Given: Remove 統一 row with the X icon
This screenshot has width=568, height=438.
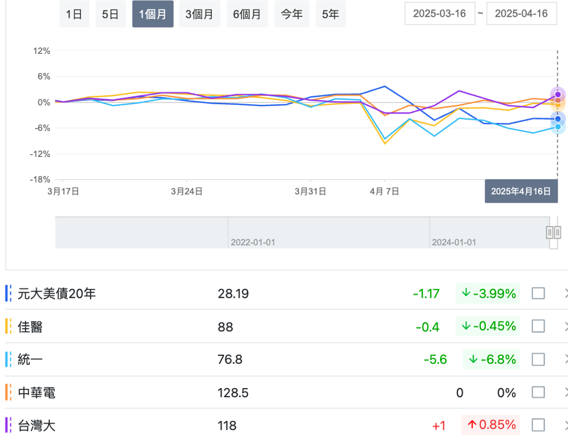Looking at the screenshot, I should point(565,359).
